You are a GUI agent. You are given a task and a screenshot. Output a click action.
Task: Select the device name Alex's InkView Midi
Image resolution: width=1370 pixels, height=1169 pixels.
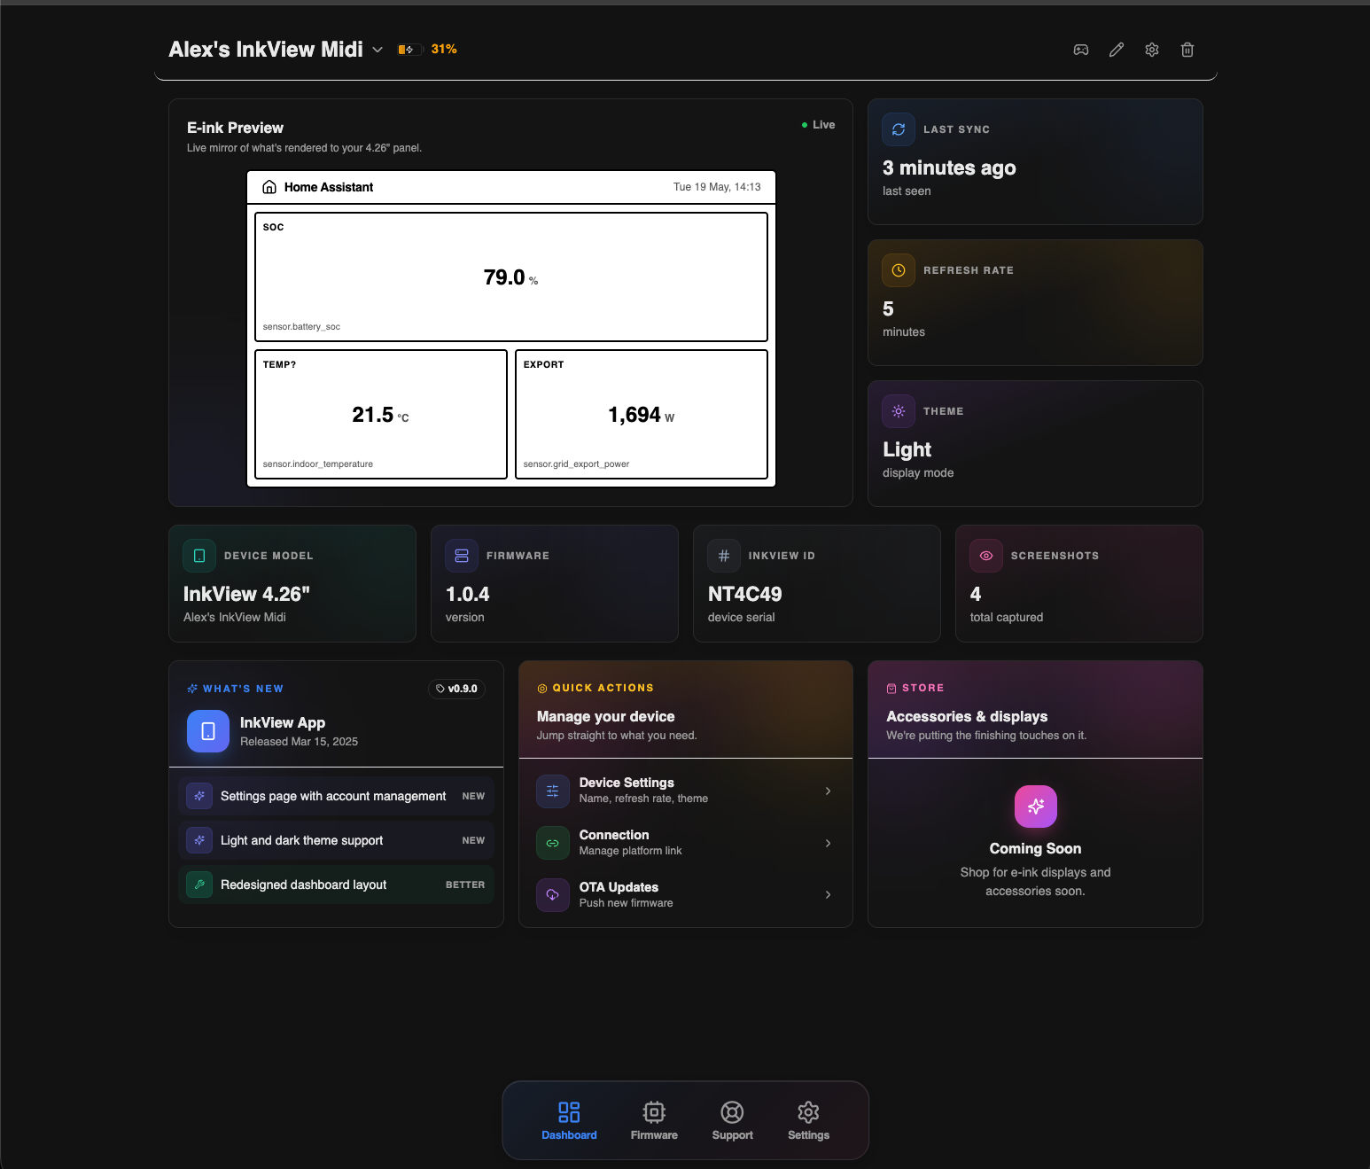(x=266, y=50)
